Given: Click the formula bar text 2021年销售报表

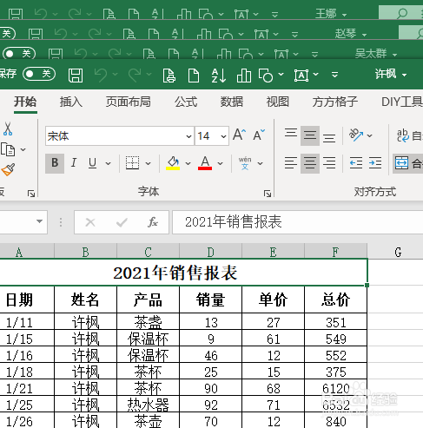Looking at the screenshot, I should pos(234,222).
